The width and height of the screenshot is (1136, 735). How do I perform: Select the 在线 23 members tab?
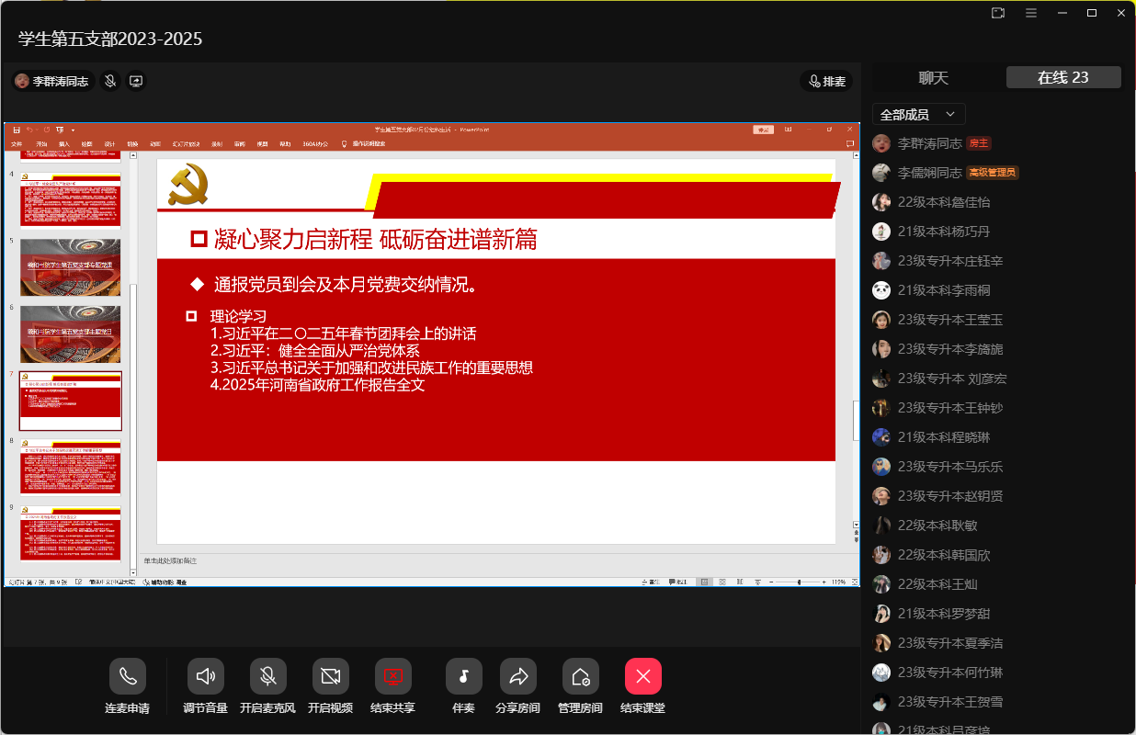coord(1062,78)
